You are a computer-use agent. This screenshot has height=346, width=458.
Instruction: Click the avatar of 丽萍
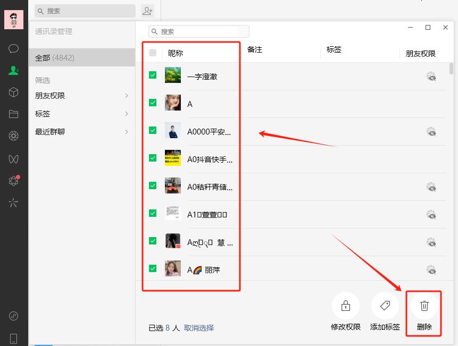coord(173,268)
